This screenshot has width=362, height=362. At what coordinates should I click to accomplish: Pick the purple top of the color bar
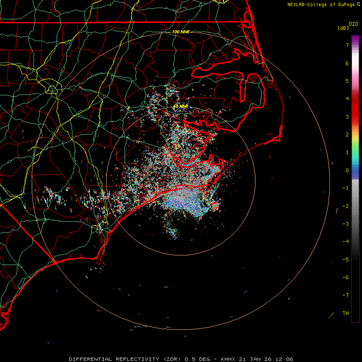[355, 38]
